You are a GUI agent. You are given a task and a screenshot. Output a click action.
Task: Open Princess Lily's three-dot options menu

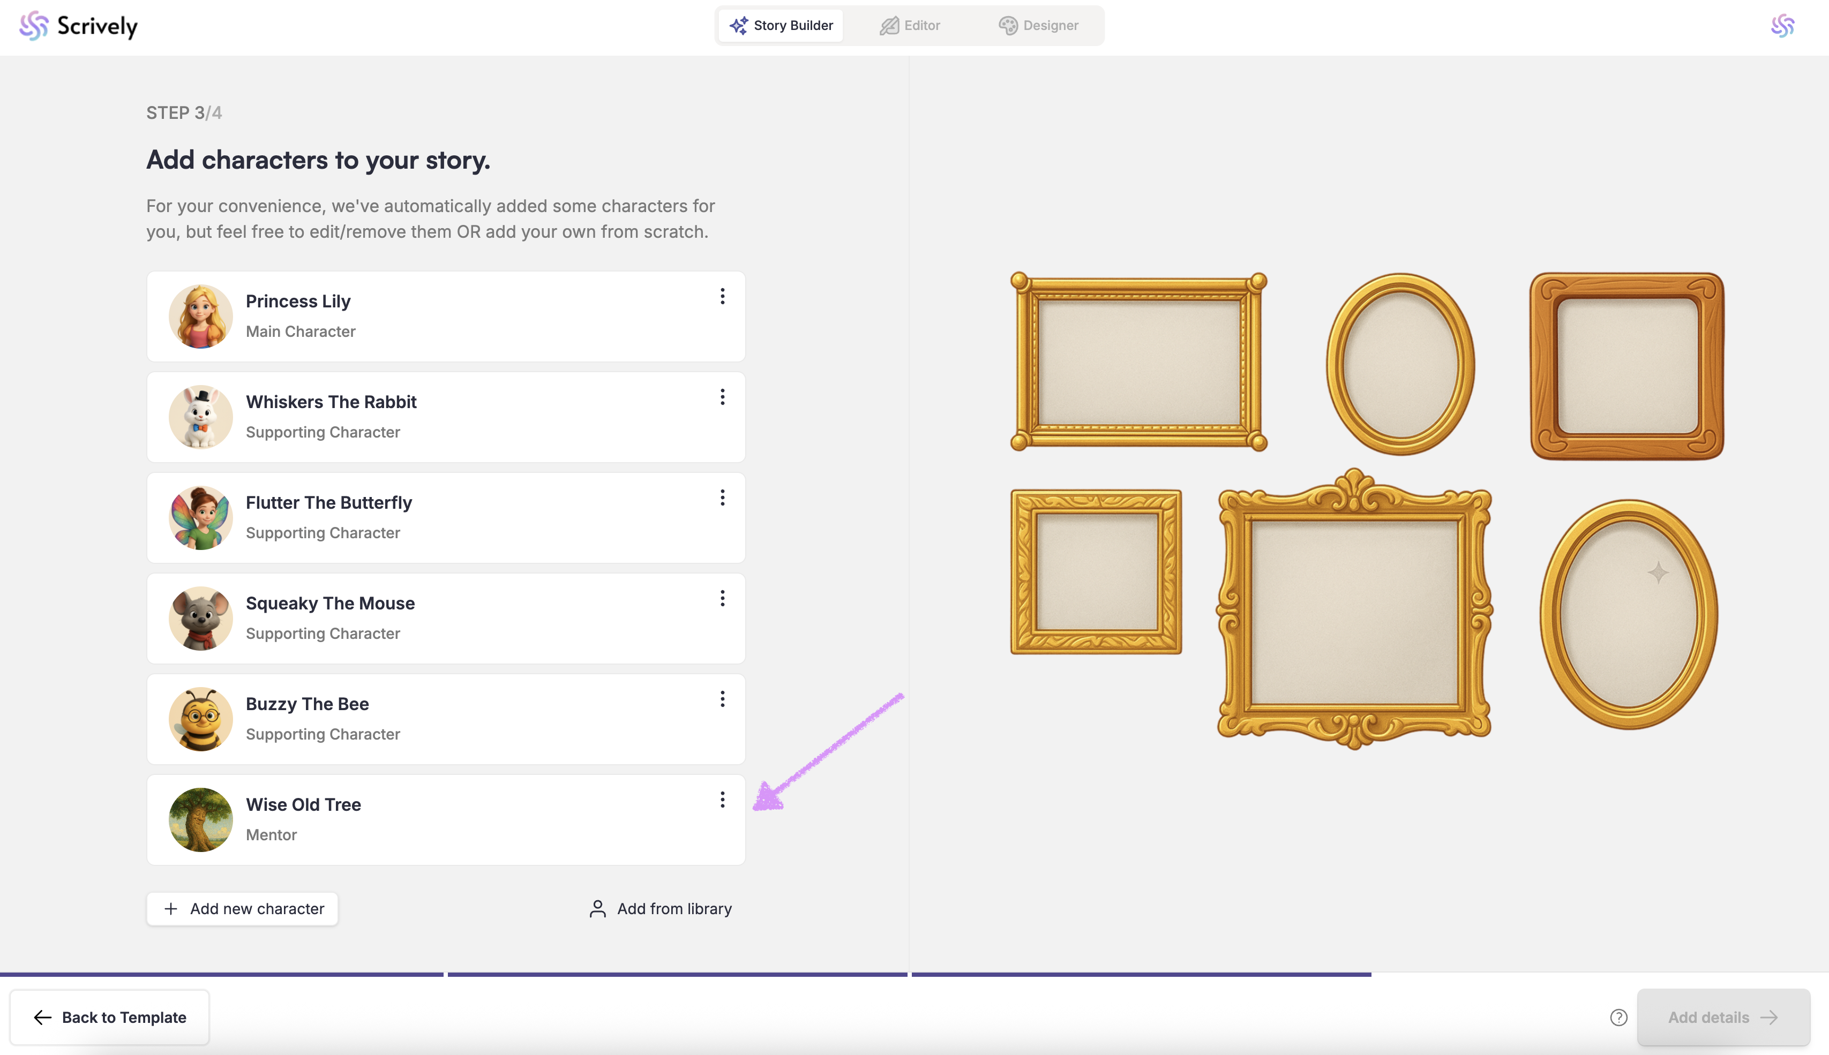(722, 296)
